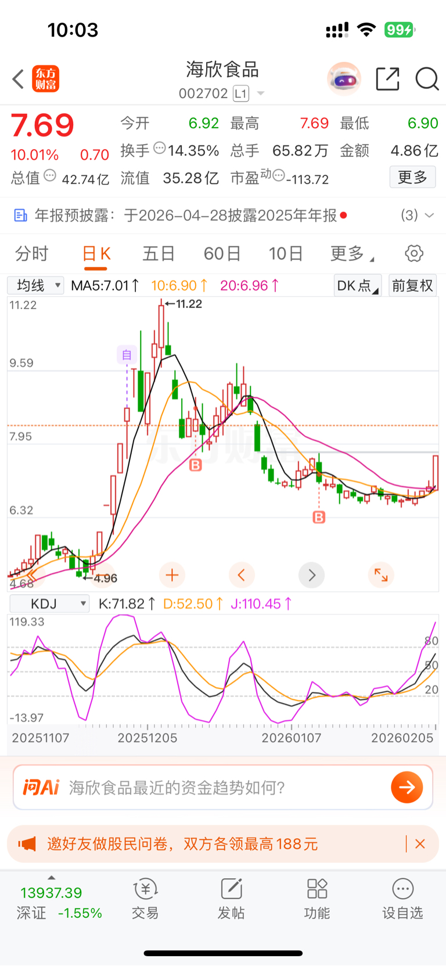Tap the right arrow chart navigation button

(311, 575)
